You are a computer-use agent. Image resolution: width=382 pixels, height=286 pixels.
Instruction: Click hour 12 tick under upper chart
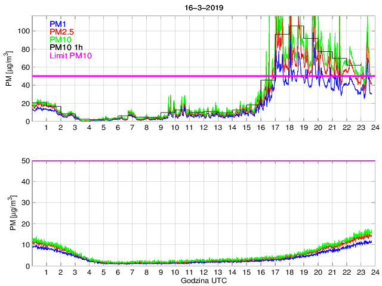(x=202, y=128)
